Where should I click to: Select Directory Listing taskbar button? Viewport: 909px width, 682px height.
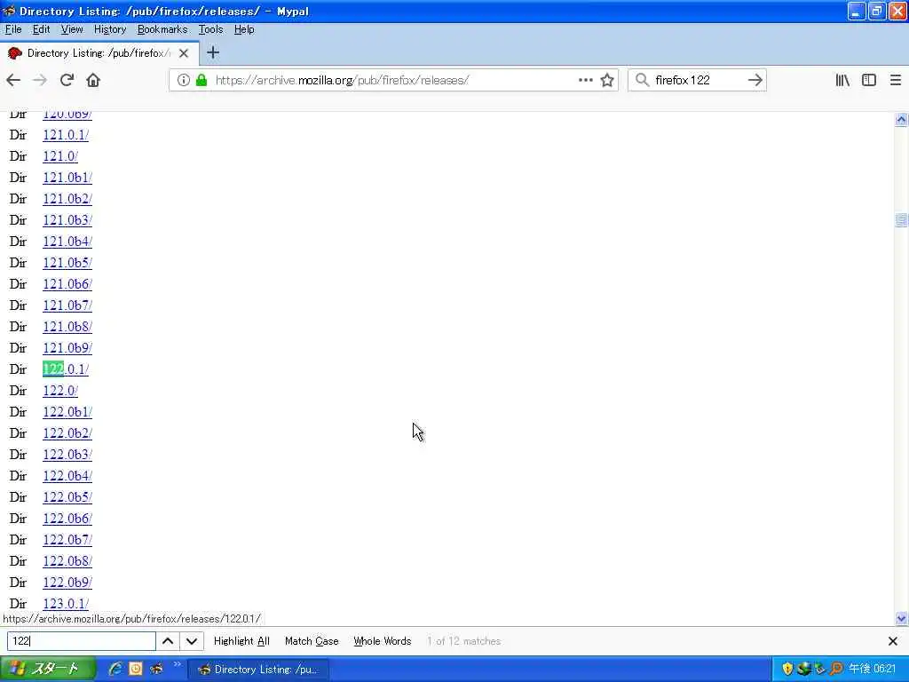coord(258,670)
